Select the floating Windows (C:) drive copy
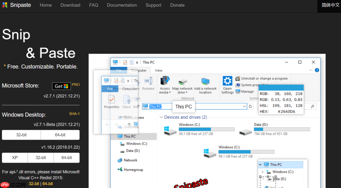 click(239, 152)
